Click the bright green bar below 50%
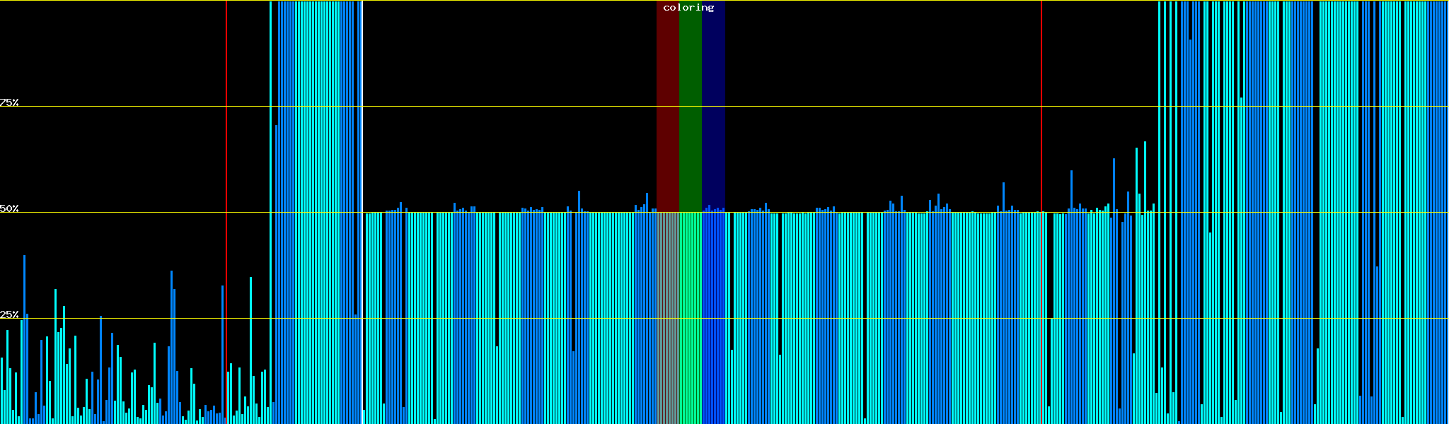Viewport: 1449px width, 424px height. (x=690, y=318)
